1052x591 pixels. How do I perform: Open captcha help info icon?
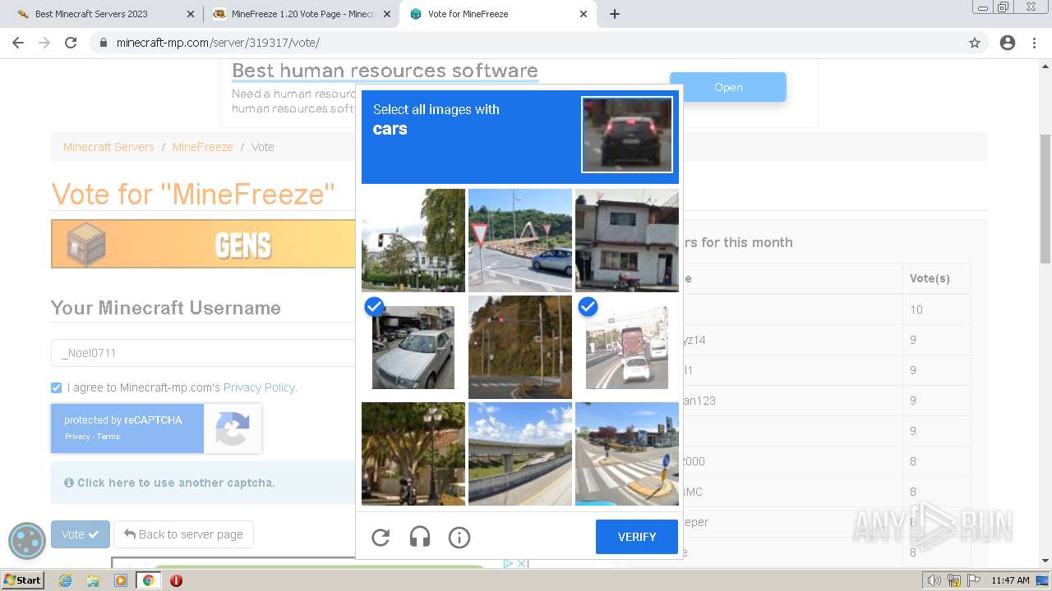[459, 537]
